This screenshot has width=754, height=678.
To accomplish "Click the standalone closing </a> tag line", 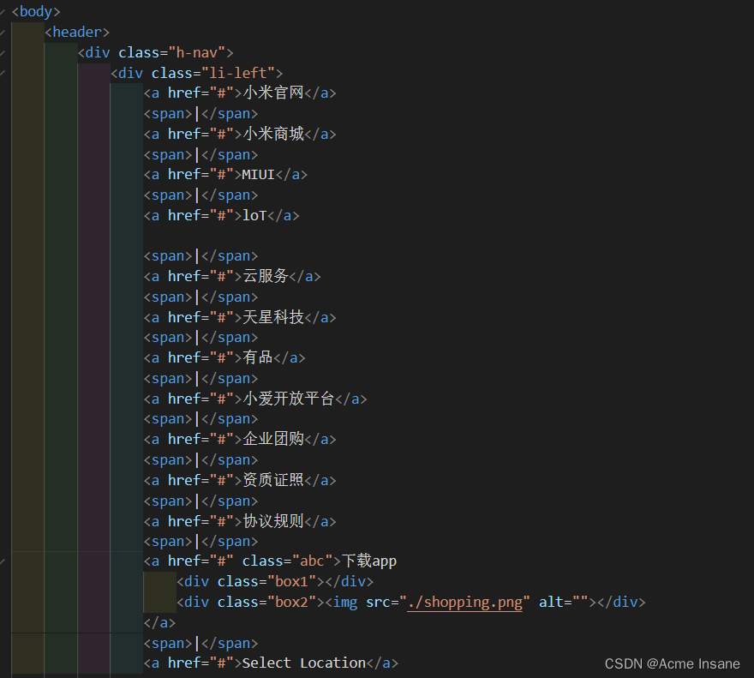I will pyautogui.click(x=159, y=622).
